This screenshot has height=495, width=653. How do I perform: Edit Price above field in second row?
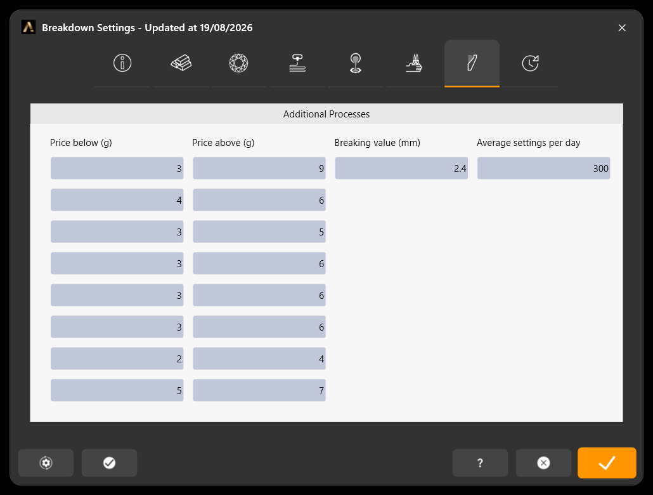[x=259, y=200]
